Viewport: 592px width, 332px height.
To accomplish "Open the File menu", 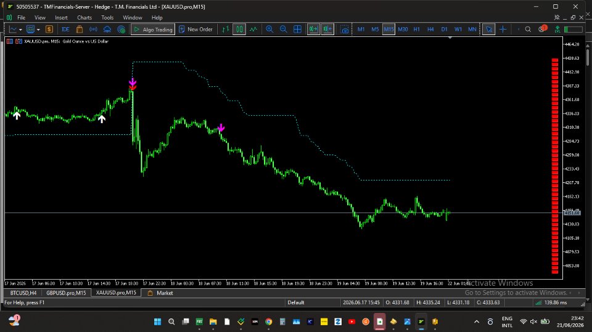I will tap(21, 17).
